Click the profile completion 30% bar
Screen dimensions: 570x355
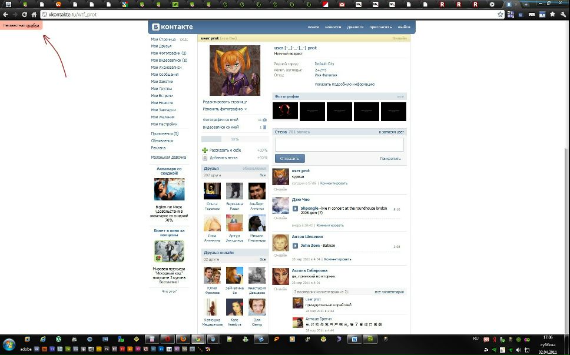(x=234, y=139)
